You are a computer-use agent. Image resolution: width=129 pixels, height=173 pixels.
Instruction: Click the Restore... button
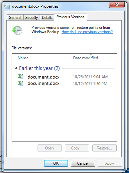104,148
